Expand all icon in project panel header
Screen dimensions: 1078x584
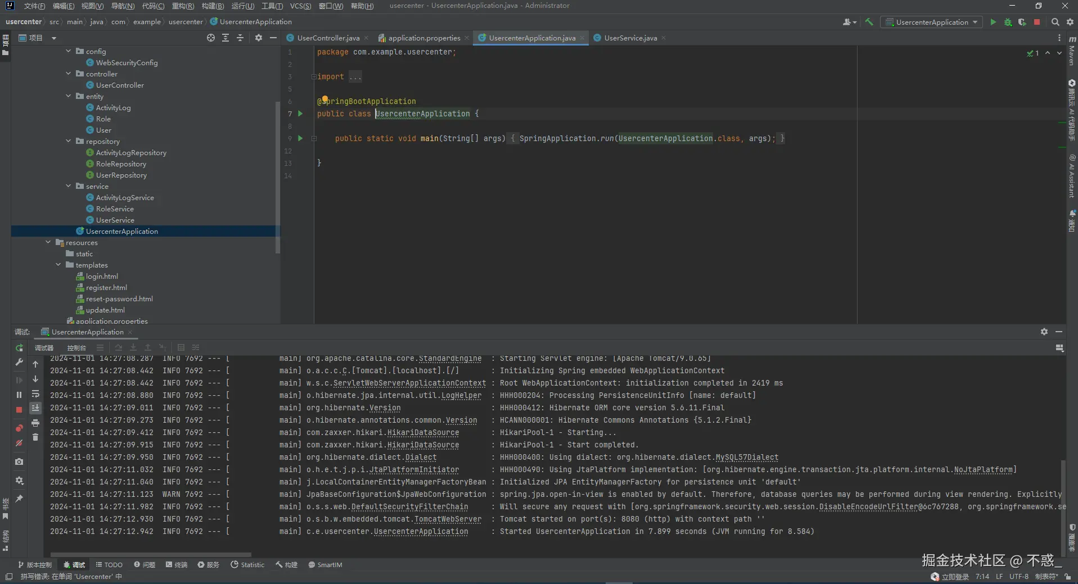click(225, 38)
